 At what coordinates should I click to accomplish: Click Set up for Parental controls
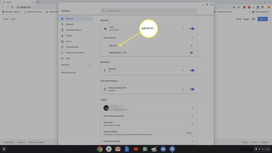coord(189,133)
